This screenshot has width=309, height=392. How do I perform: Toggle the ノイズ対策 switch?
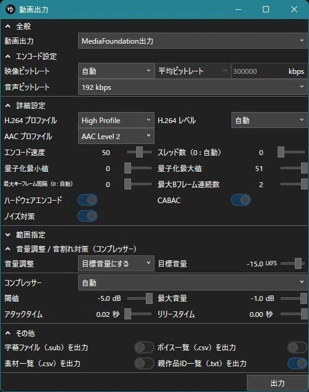[87, 216]
